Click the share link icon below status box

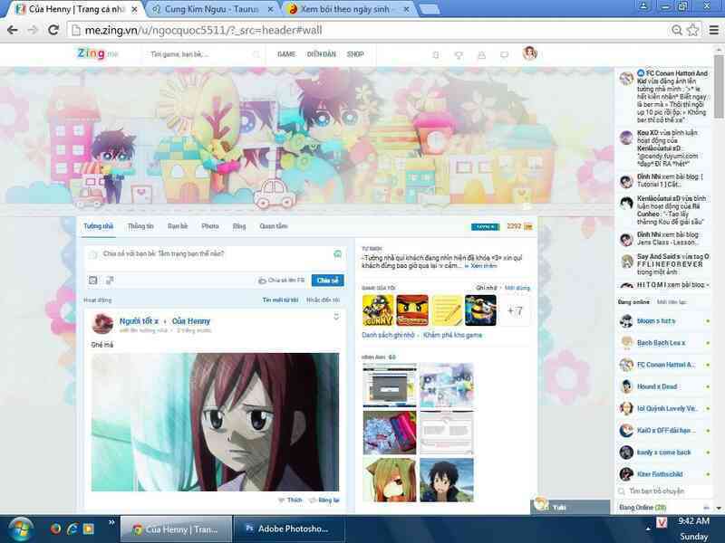[x=110, y=281]
